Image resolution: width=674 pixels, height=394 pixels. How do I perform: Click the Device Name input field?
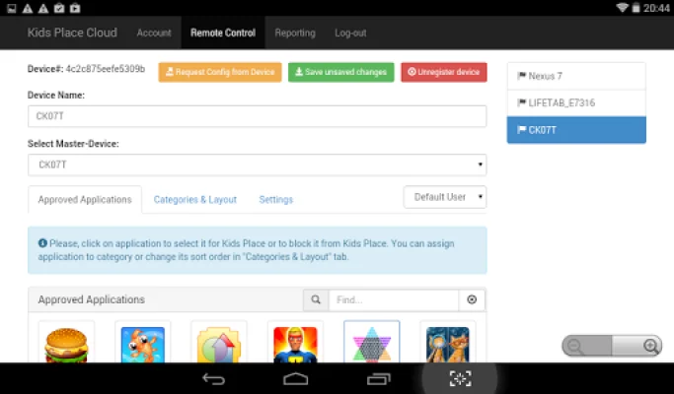click(x=257, y=116)
